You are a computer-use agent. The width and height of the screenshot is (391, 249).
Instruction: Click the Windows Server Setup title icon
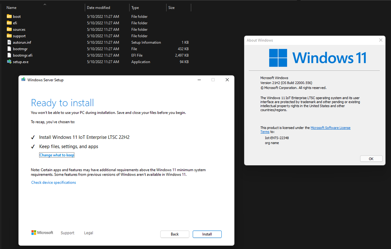pos(23,80)
